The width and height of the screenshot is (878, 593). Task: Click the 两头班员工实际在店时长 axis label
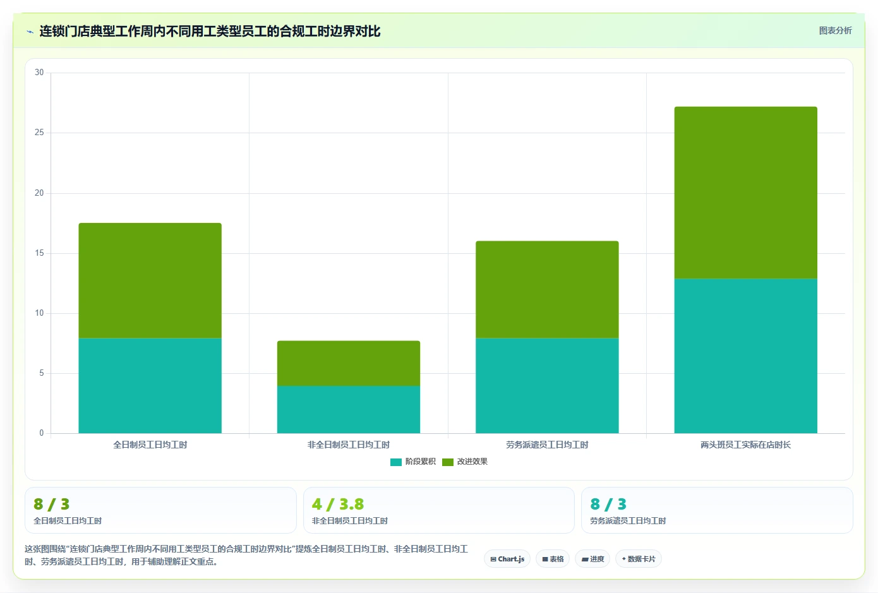[745, 445]
